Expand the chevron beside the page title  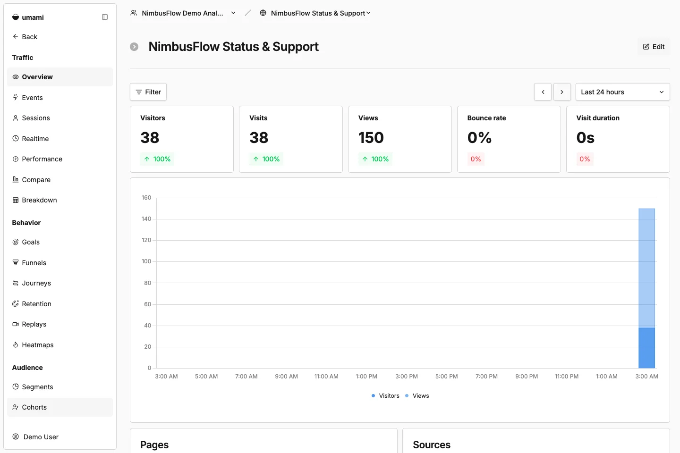click(x=134, y=47)
